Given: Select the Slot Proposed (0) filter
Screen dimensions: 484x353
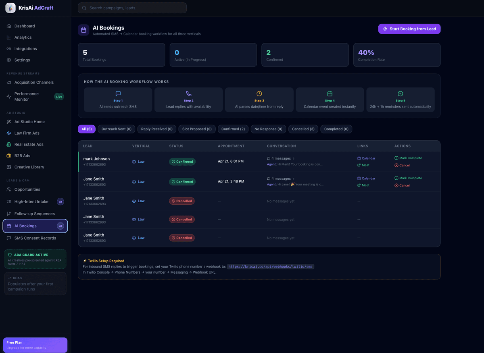Looking at the screenshot, I should click(197, 129).
